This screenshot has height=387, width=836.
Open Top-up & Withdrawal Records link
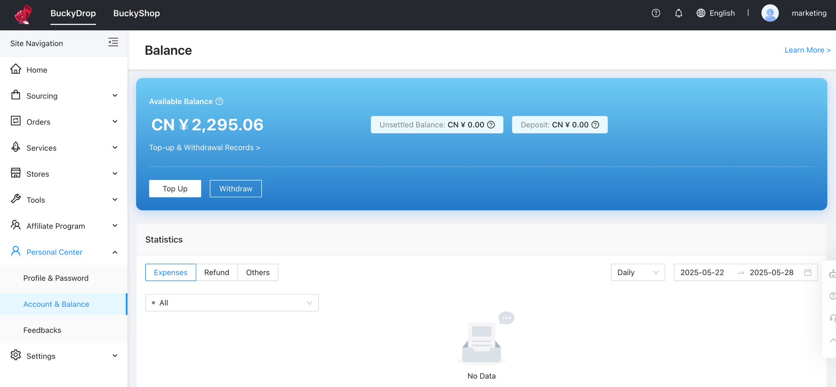[204, 148]
